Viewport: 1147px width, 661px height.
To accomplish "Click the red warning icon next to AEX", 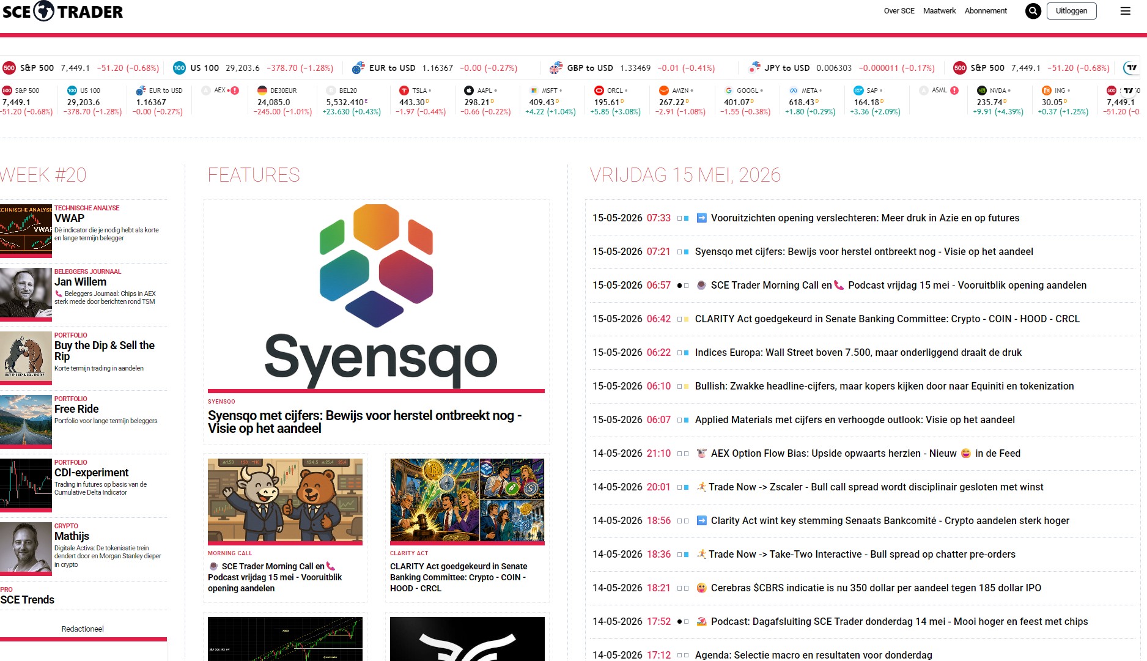I will [x=235, y=90].
